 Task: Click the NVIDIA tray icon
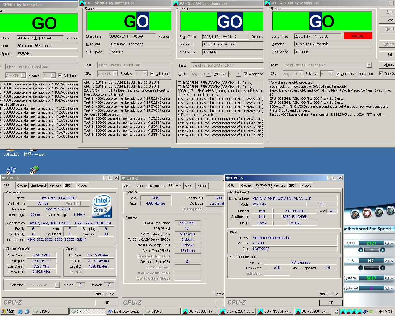371,312
